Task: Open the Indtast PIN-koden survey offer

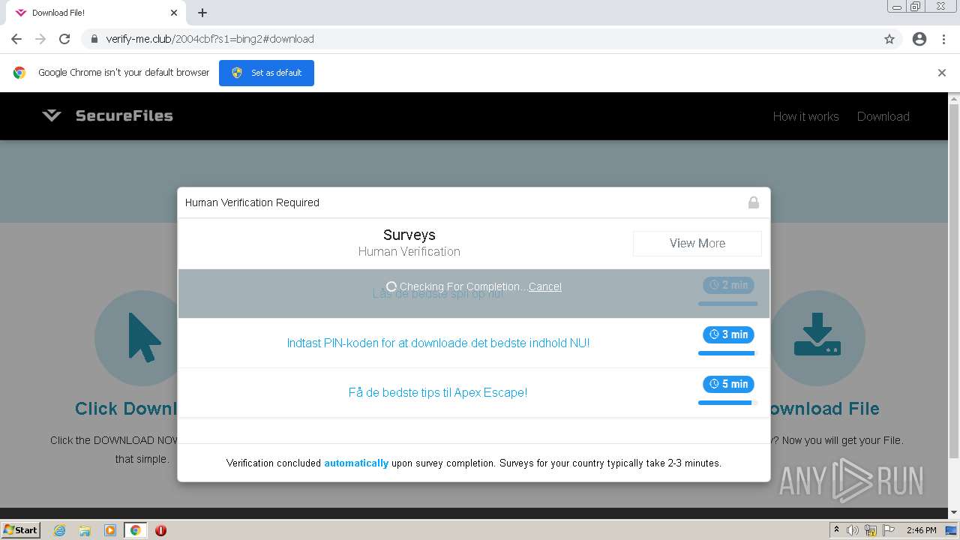Action: 438,343
